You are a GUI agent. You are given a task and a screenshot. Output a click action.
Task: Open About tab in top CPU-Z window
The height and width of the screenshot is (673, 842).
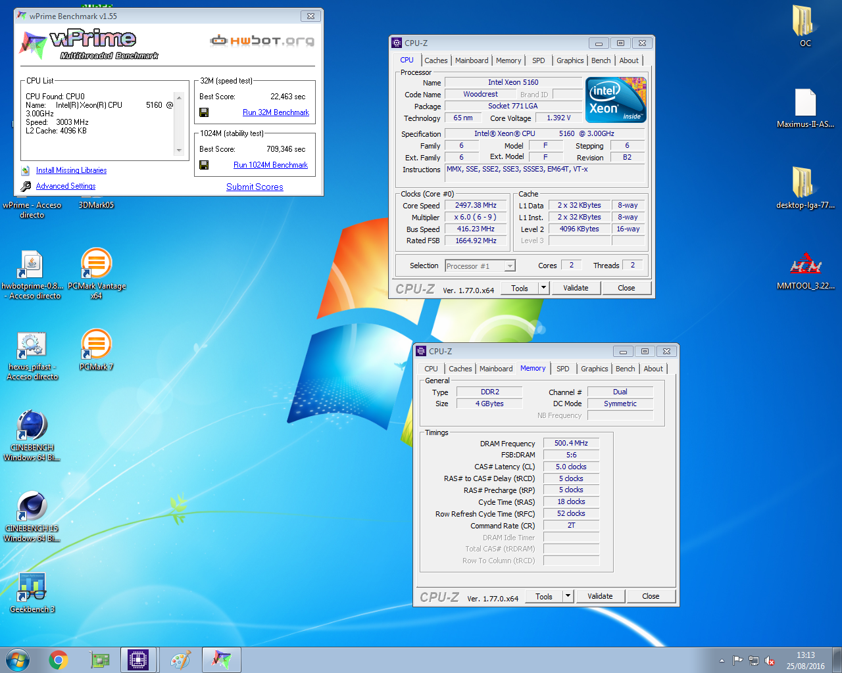click(629, 60)
